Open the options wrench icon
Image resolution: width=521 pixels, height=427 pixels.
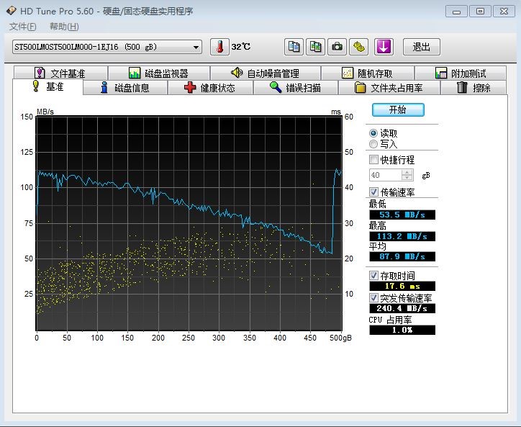(x=359, y=47)
